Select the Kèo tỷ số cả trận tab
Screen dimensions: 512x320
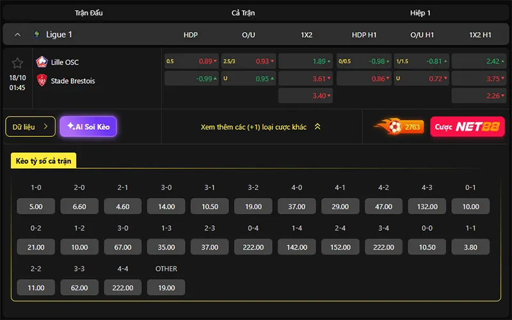click(x=44, y=161)
